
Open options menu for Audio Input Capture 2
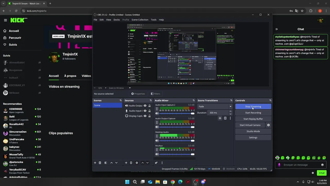click(x=157, y=109)
